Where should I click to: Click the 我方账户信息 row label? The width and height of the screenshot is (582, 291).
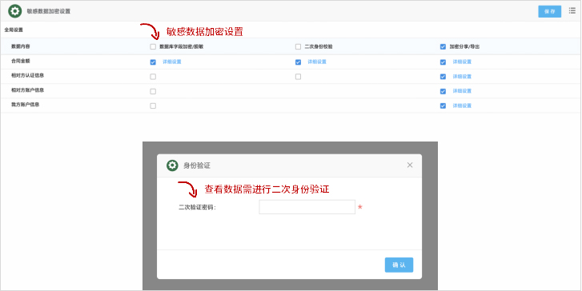click(x=26, y=105)
